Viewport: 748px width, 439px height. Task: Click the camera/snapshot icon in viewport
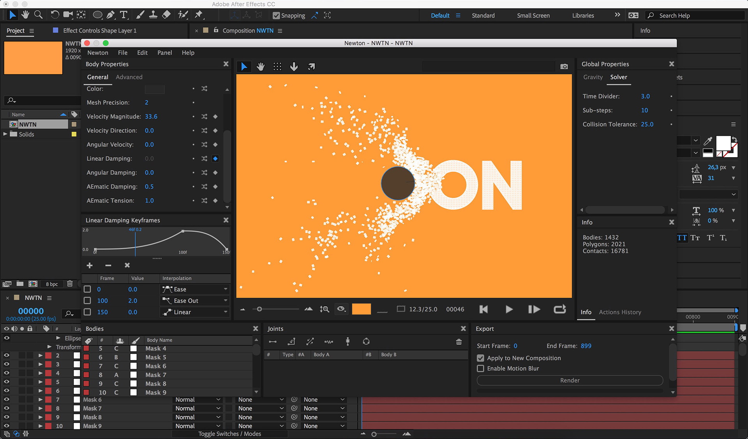[564, 66]
